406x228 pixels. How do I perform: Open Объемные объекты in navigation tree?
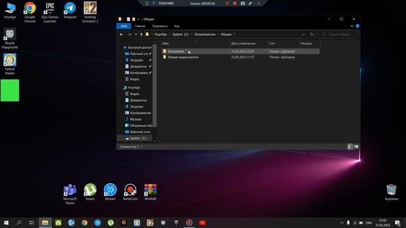point(138,125)
